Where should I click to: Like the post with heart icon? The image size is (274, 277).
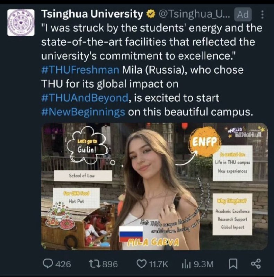141,264
